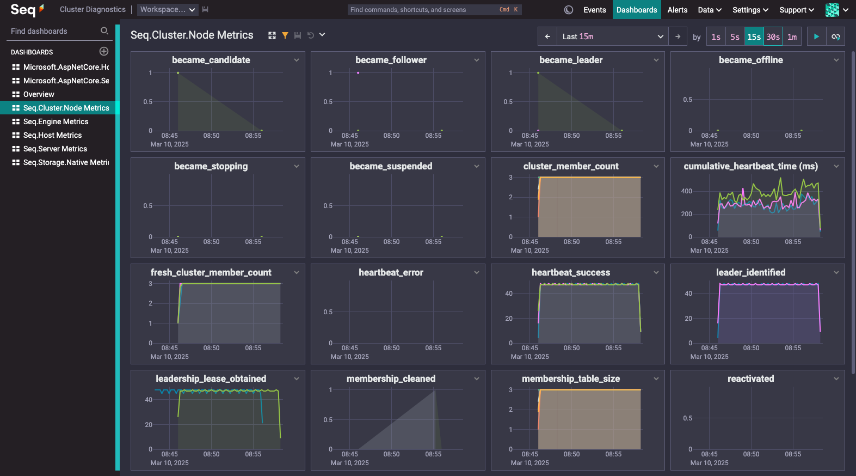Click the search magnifier in Find dashboards

click(104, 31)
